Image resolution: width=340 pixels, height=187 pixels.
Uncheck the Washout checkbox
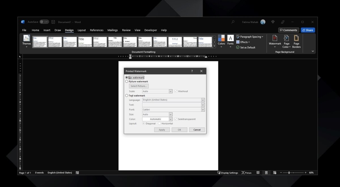coord(176,91)
